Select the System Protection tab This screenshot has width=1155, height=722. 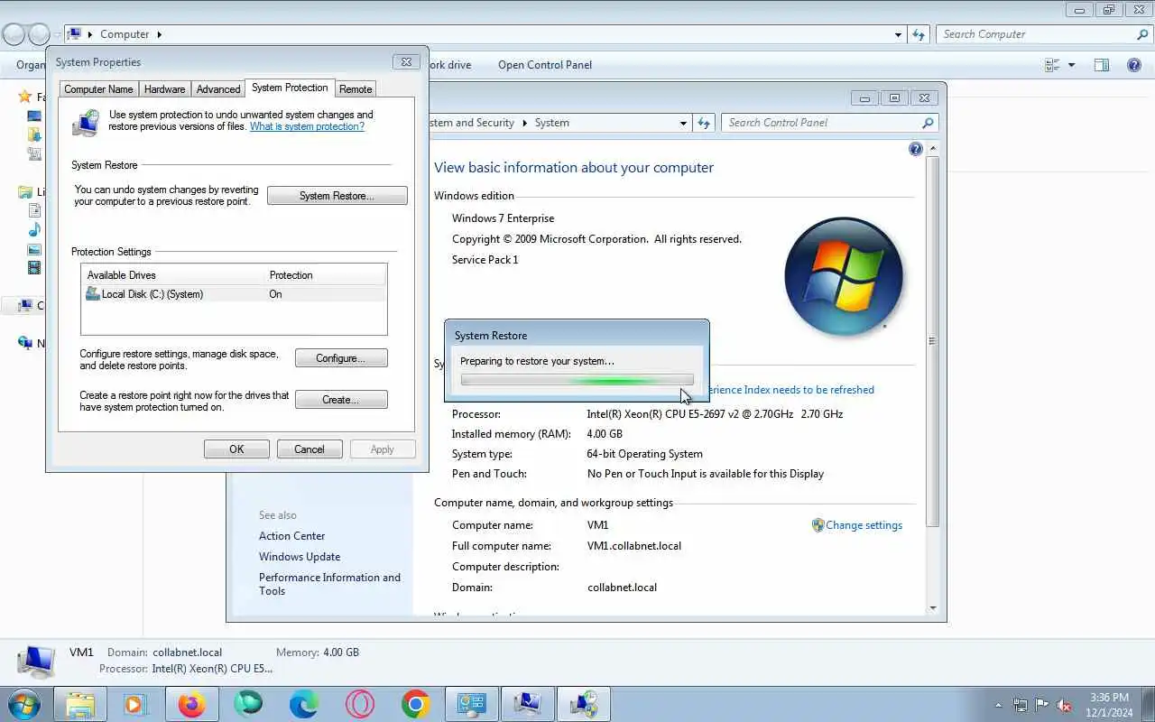tap(290, 88)
